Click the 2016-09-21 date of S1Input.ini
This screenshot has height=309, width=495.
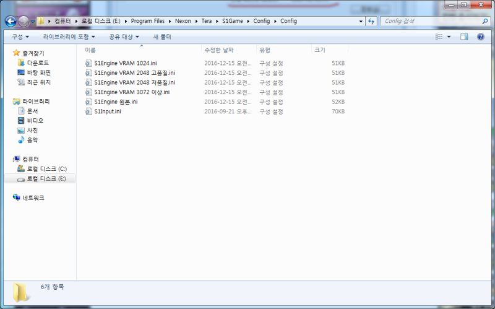pos(228,111)
